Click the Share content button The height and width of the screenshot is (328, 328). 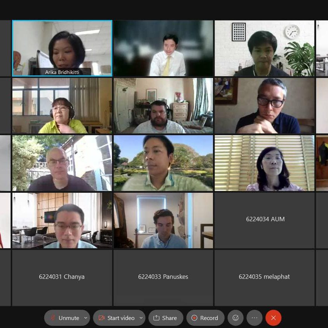click(x=166, y=318)
